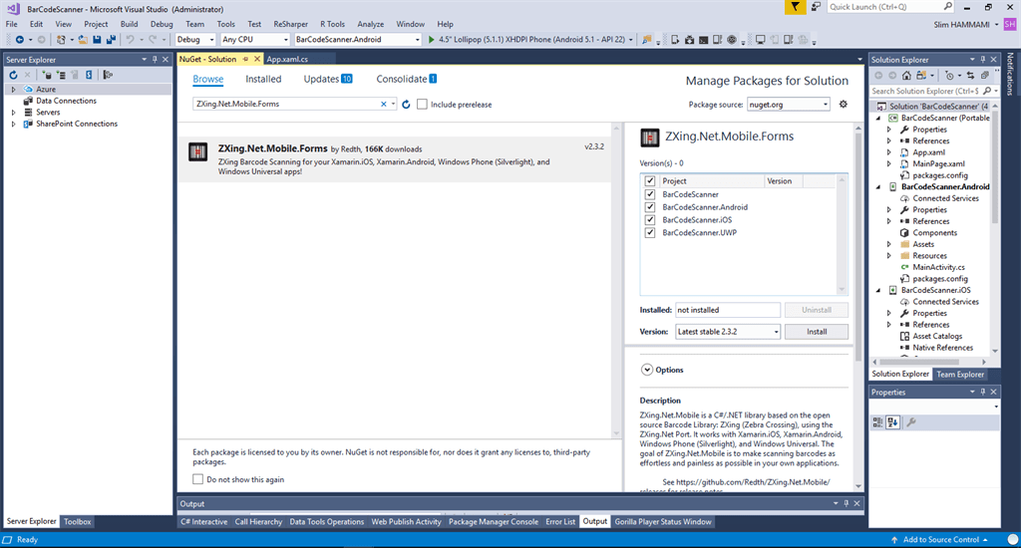Expand the SharePoint Connections node

[13, 124]
